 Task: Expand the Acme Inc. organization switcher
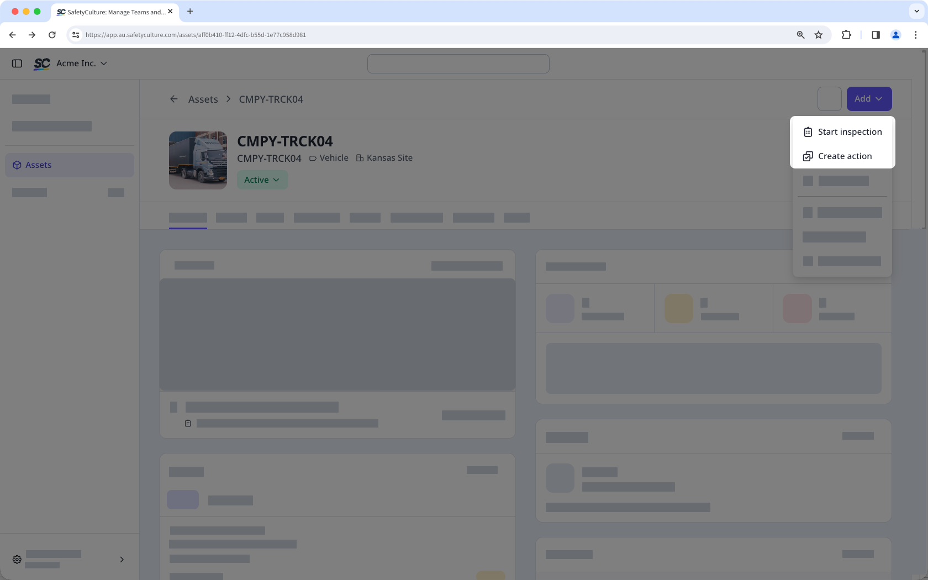[x=82, y=64]
